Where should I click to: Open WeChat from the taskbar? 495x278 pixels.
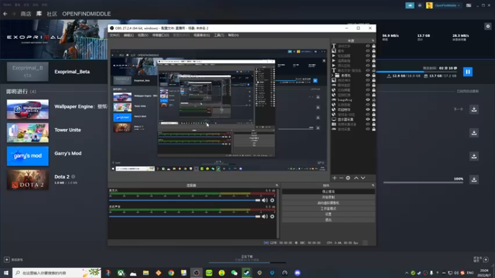pos(235,273)
